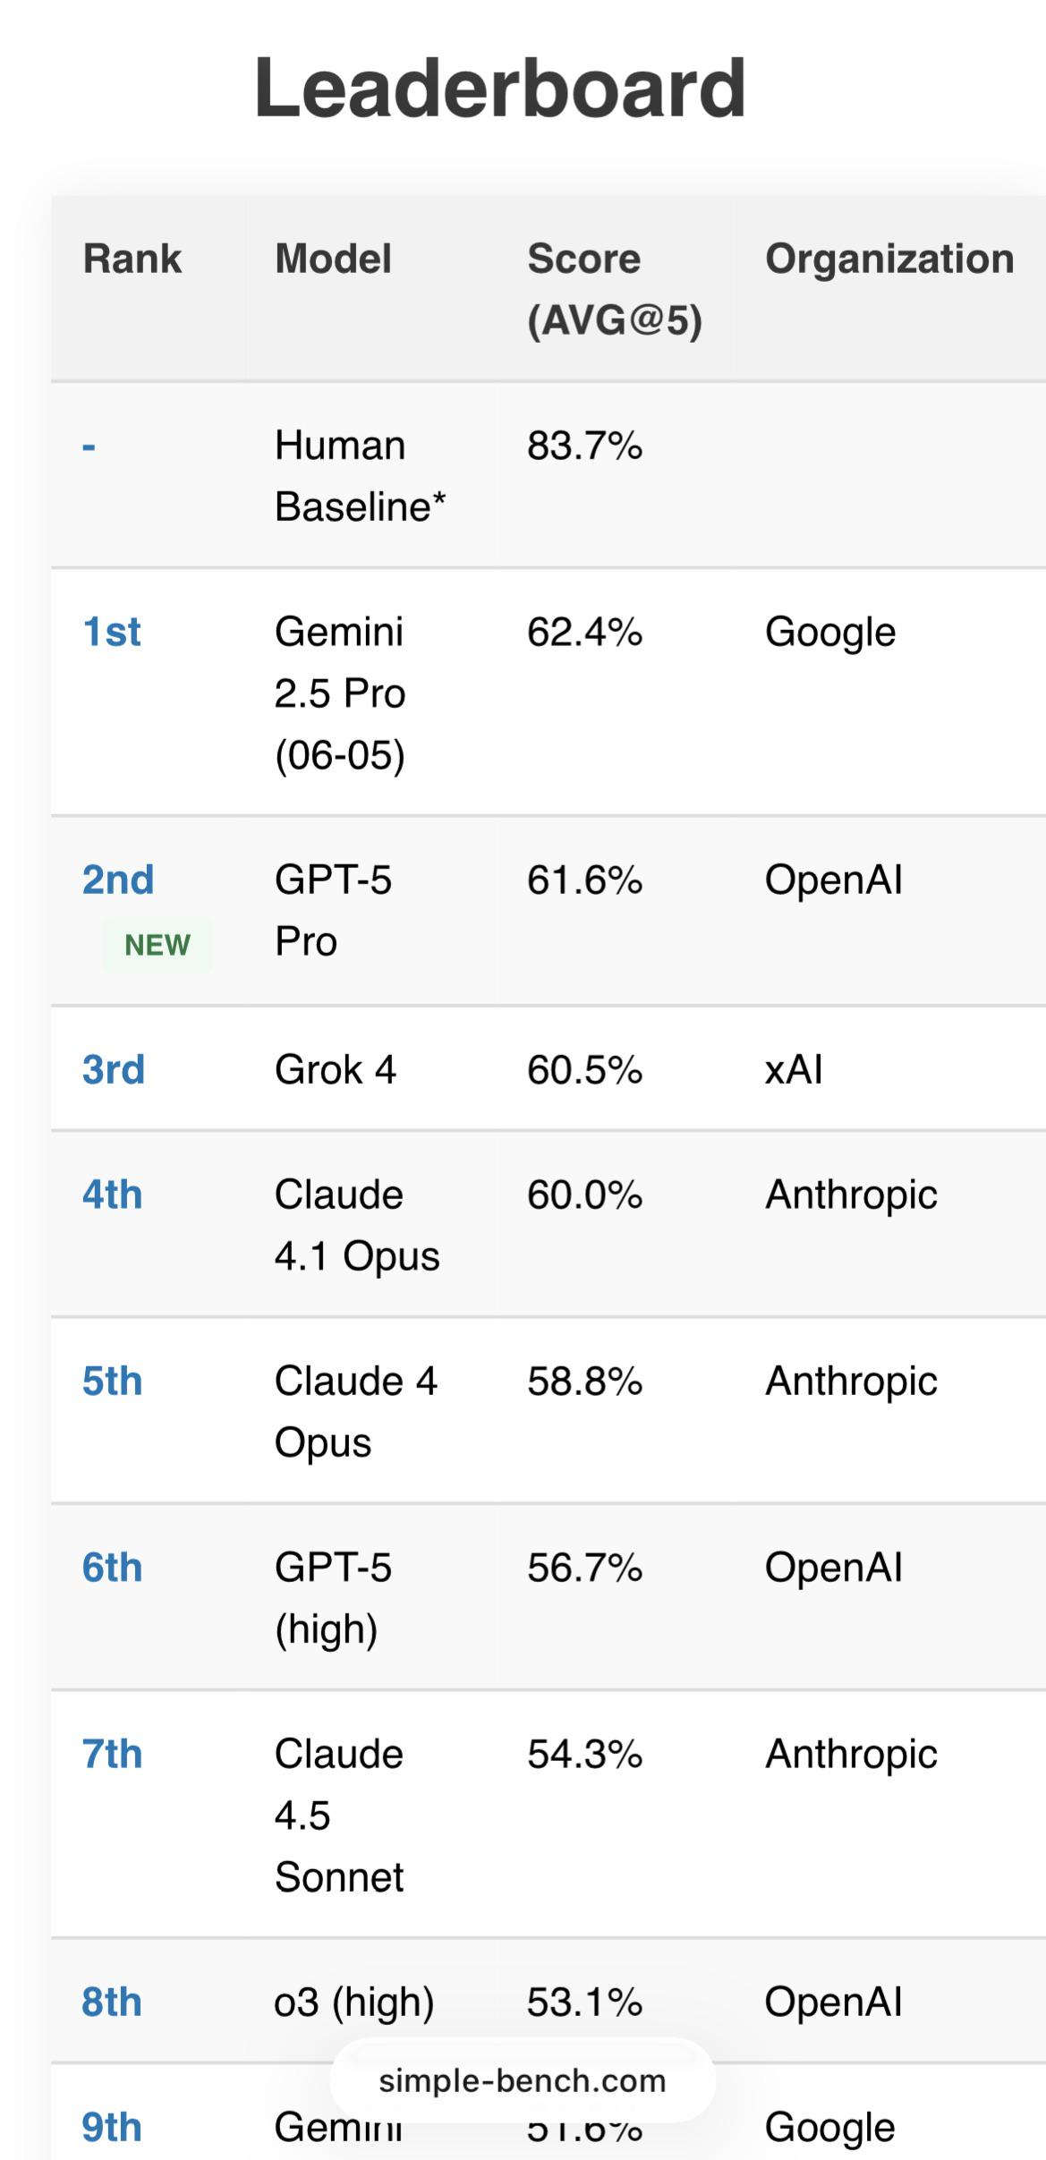
Task: Click the Leaderboard heading
Action: pyautogui.click(x=500, y=88)
